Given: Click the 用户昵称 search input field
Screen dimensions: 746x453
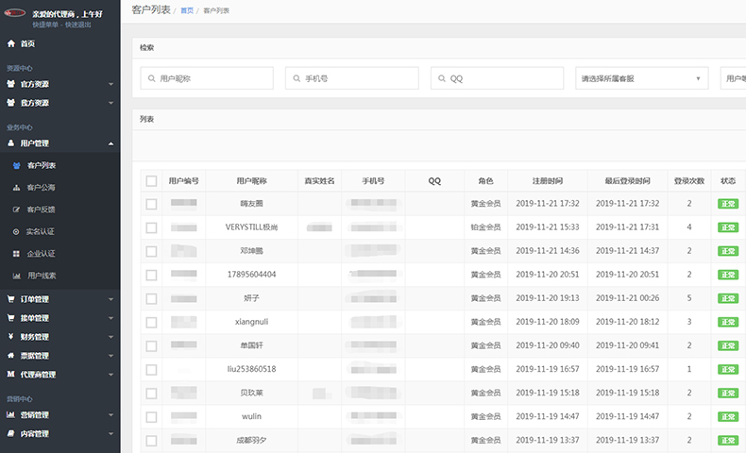Looking at the screenshot, I should pyautogui.click(x=207, y=78).
